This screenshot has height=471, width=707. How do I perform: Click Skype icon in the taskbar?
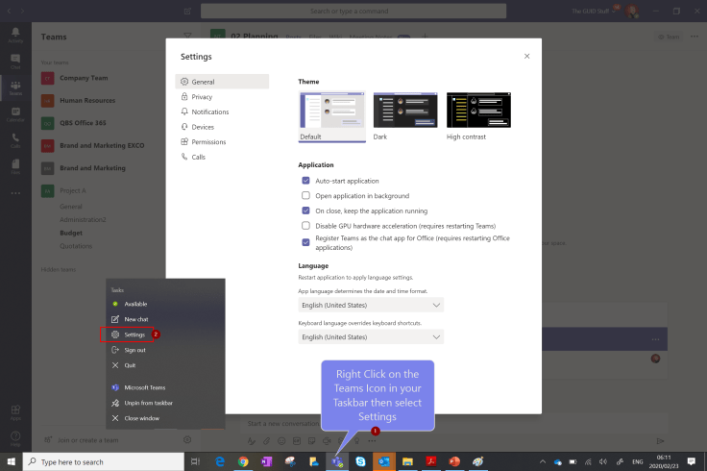pos(360,461)
